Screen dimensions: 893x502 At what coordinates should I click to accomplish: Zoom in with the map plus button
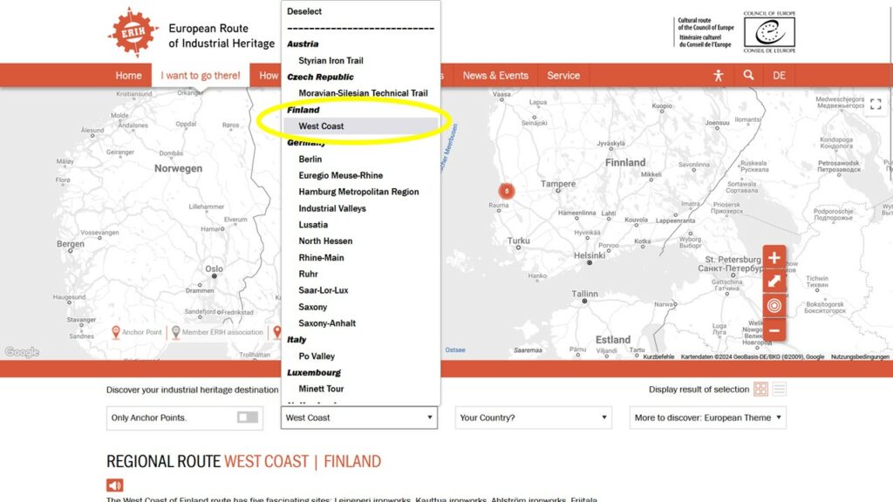point(774,258)
